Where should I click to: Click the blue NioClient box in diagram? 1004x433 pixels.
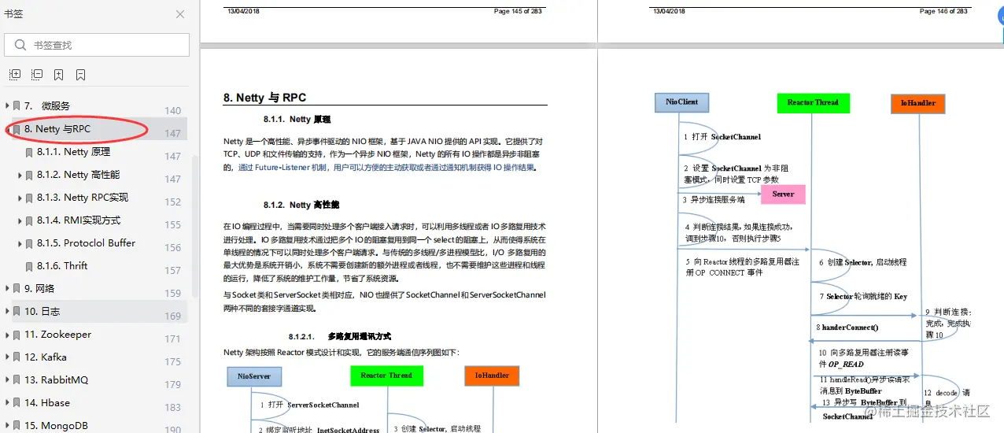coord(681,102)
